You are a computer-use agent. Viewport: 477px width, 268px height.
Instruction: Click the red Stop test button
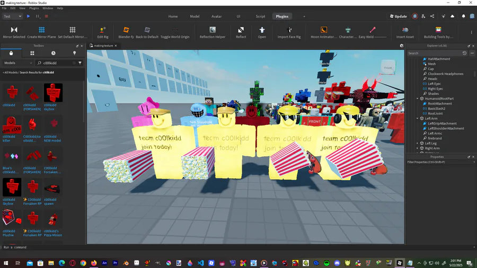[46, 16]
